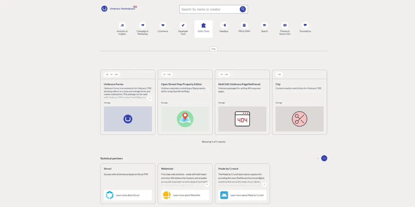Expand the Filter panel

coord(214,49)
